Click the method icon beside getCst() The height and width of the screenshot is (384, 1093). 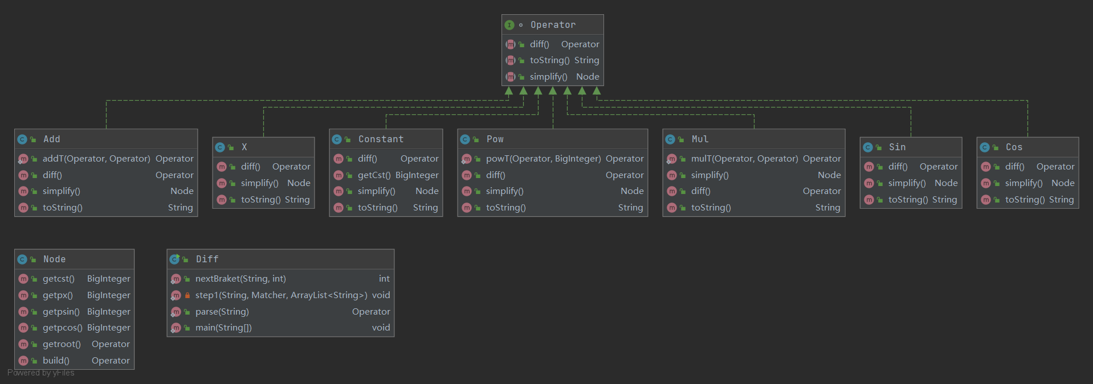[338, 175]
